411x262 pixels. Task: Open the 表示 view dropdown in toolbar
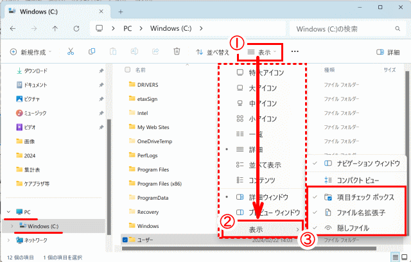[x=262, y=52]
